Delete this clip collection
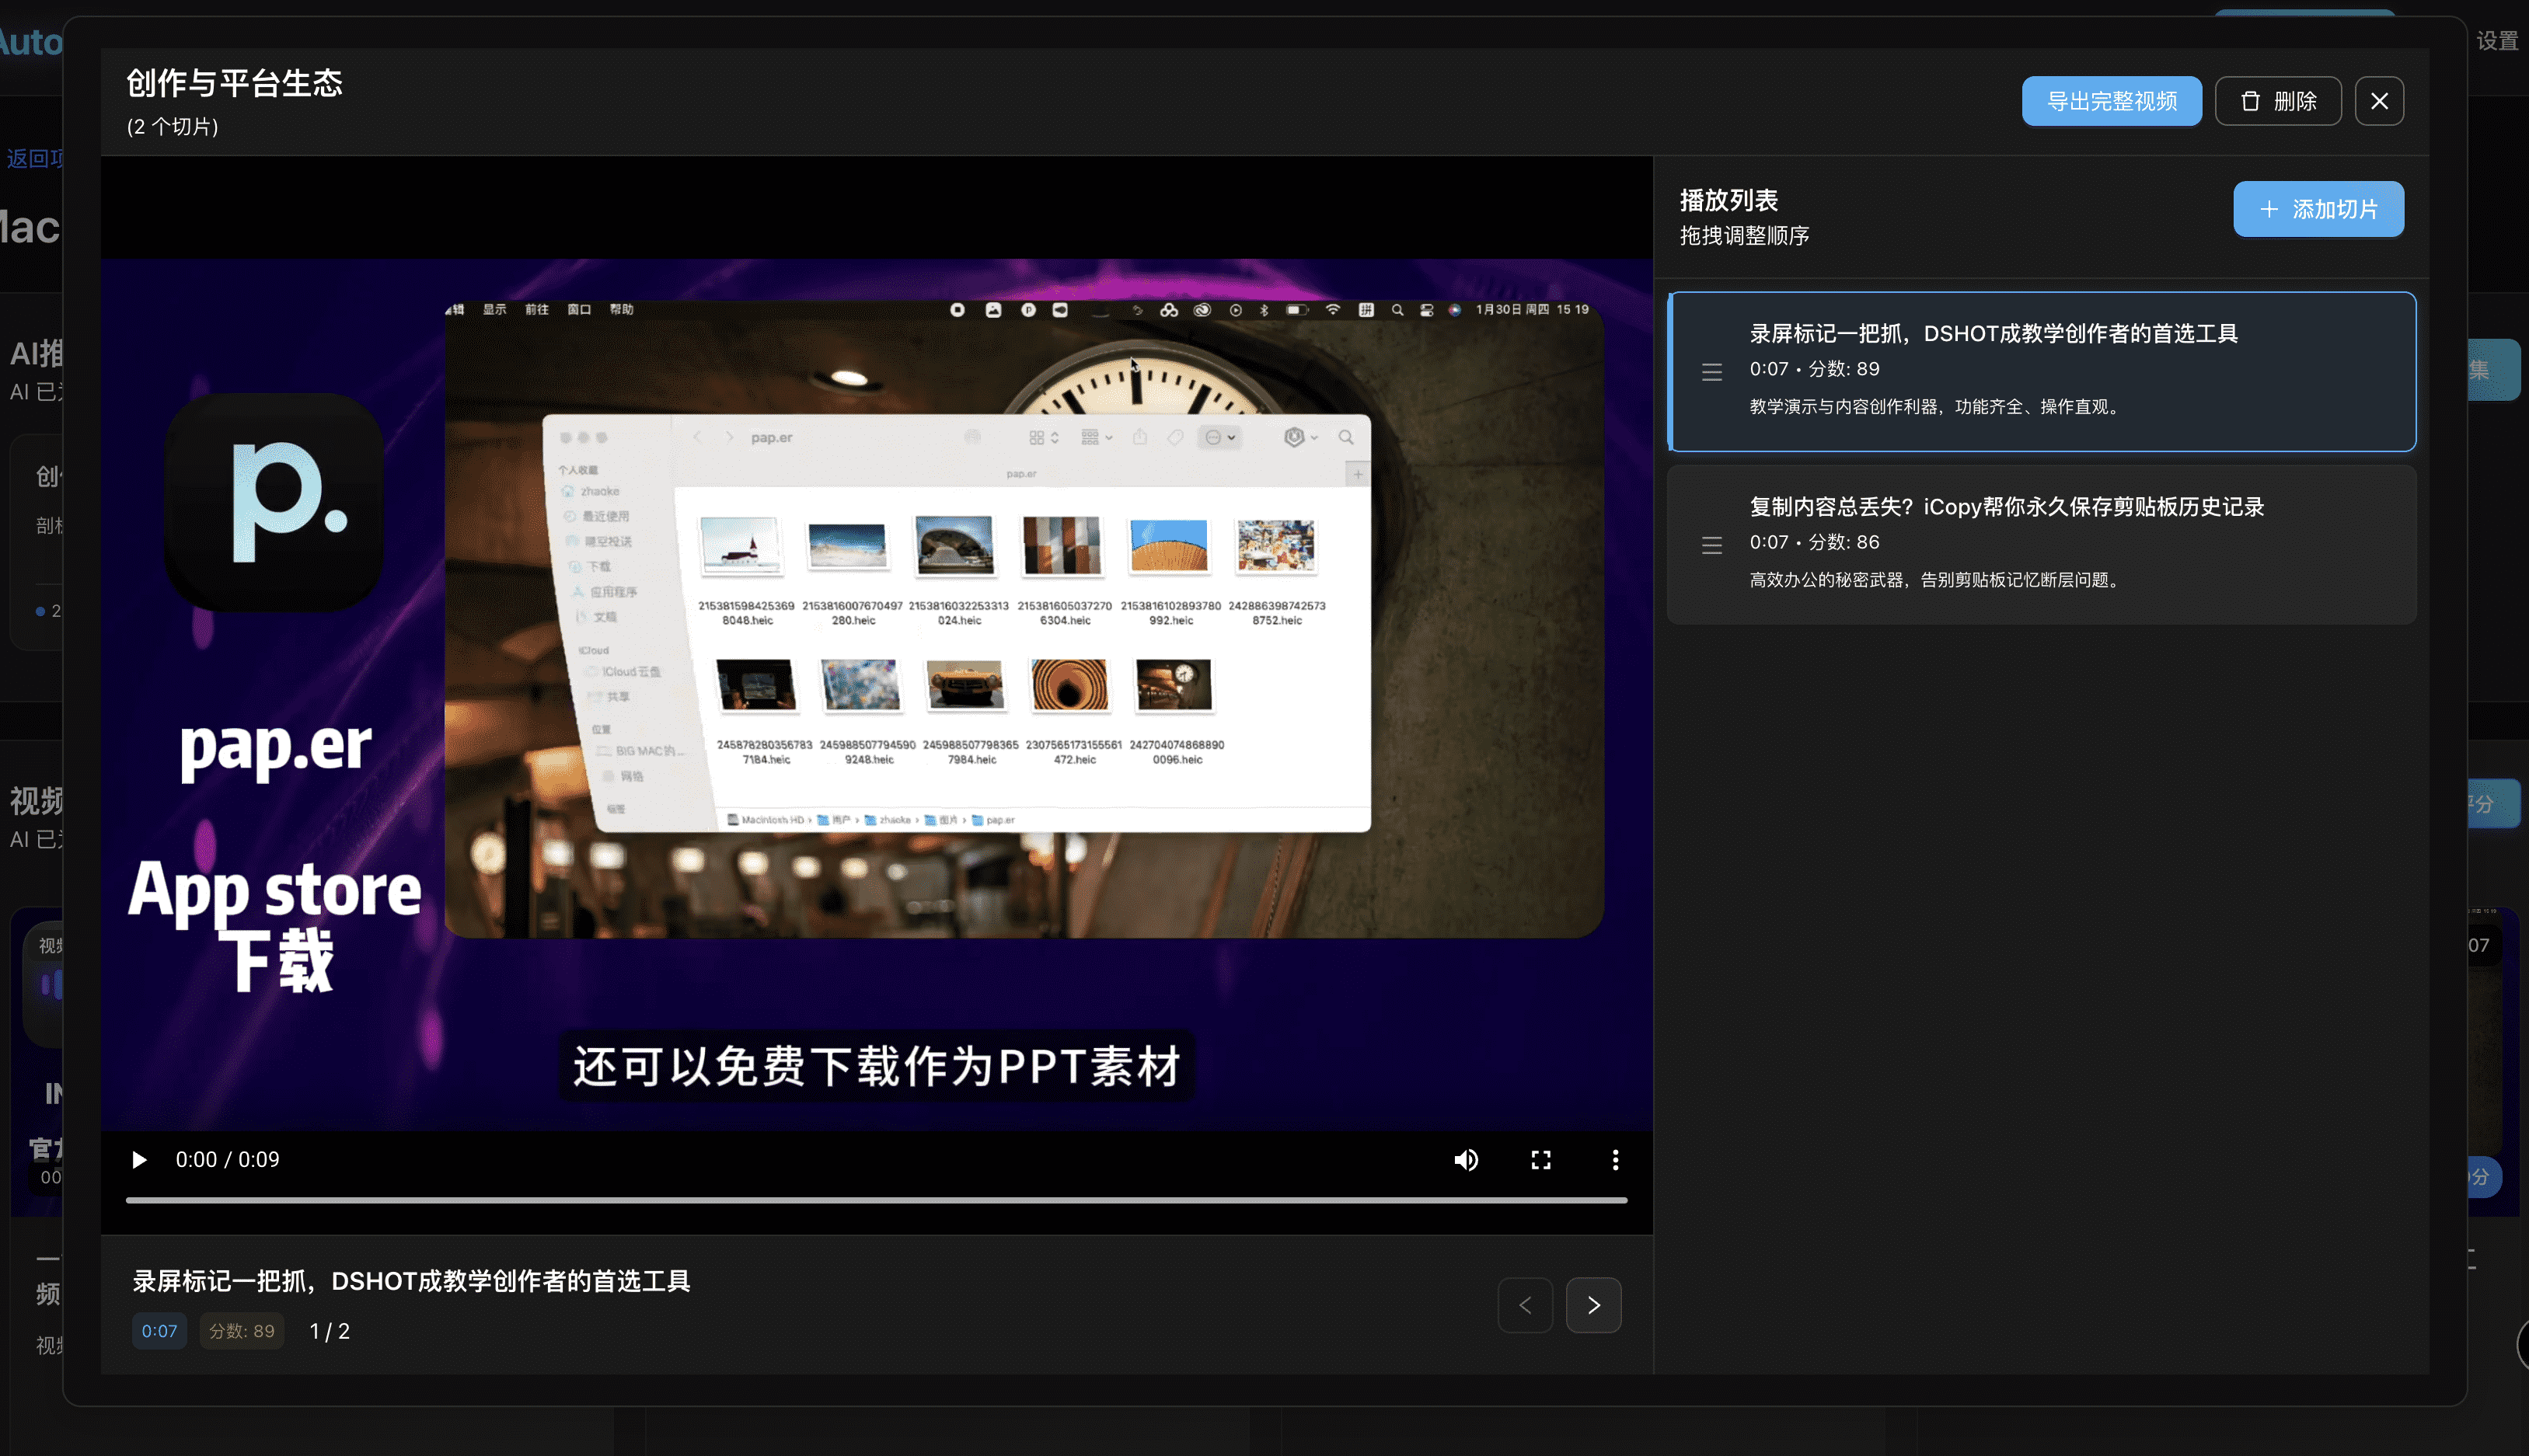The height and width of the screenshot is (1456, 2529). [x=2278, y=101]
